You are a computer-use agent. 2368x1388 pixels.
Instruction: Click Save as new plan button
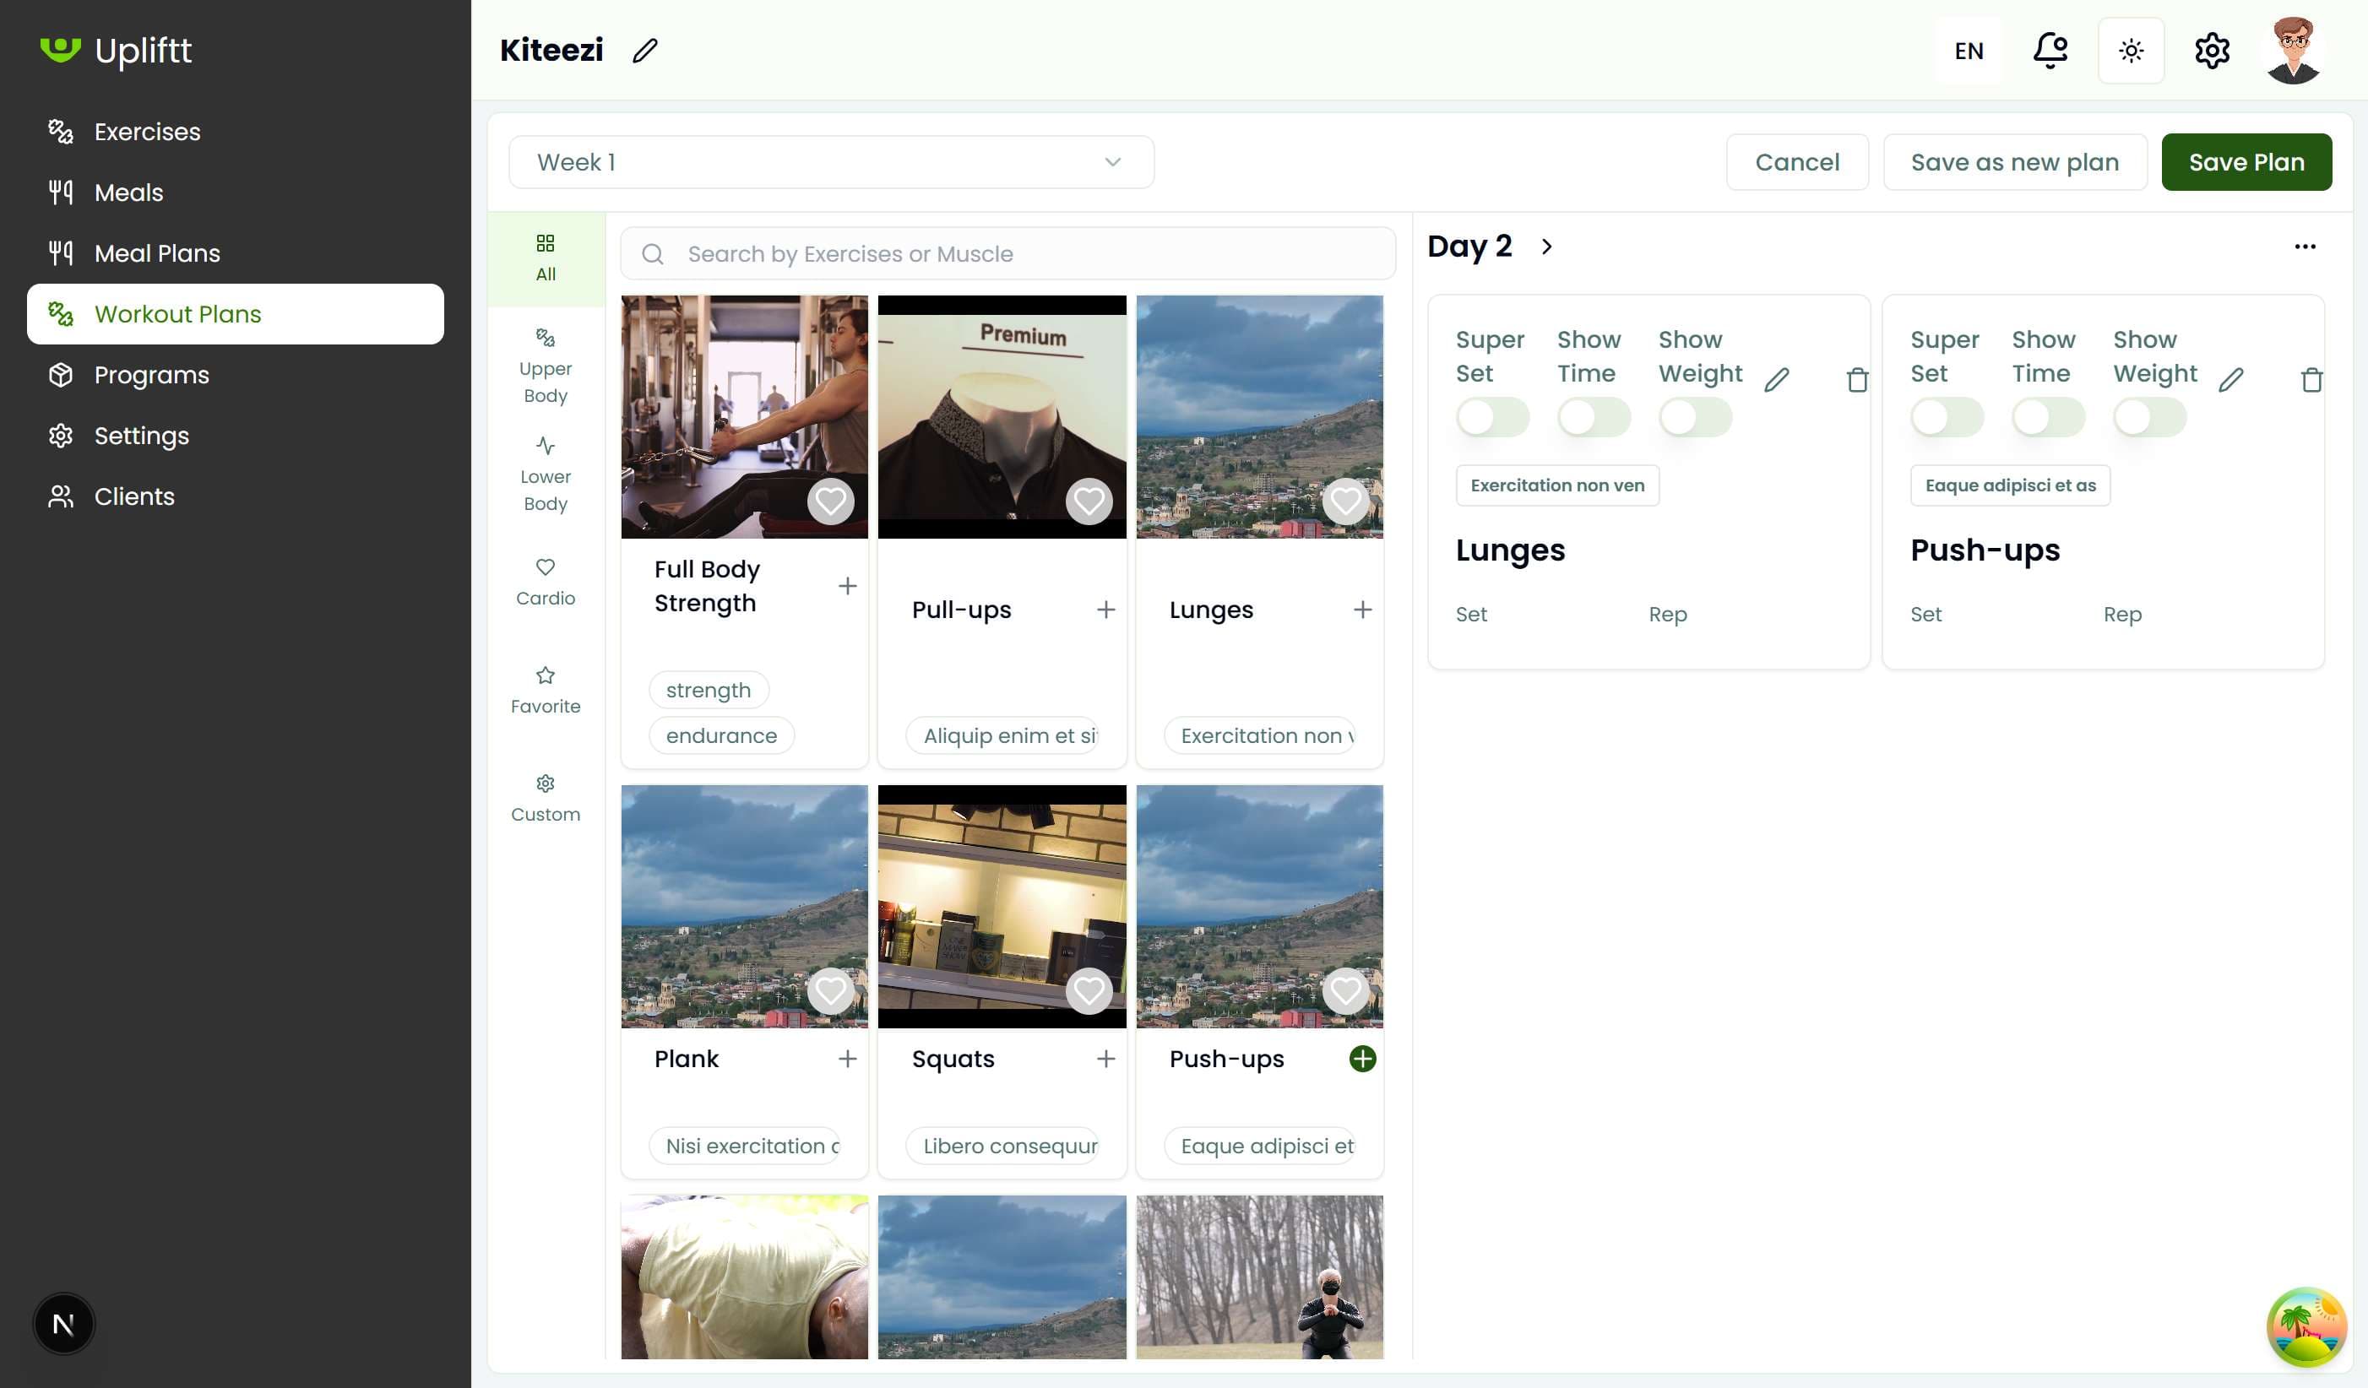click(x=2014, y=163)
